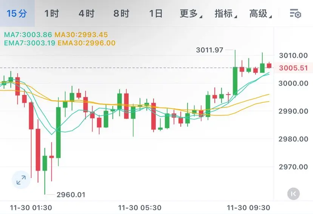313x214 pixels.
Task: Click the EMA30:2996.00 indicator label
Action: 86,43
